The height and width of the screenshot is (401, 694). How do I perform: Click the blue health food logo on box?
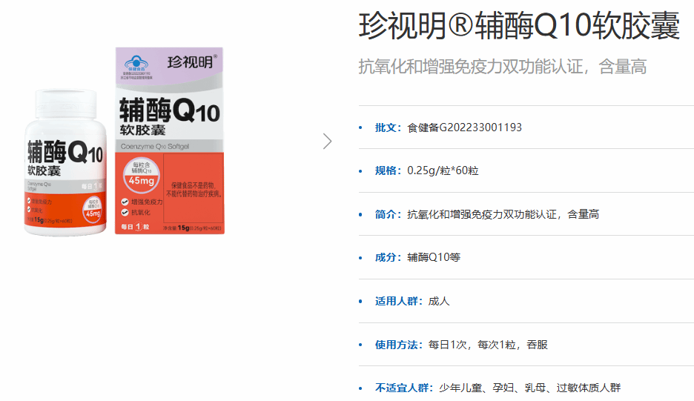click(x=136, y=63)
